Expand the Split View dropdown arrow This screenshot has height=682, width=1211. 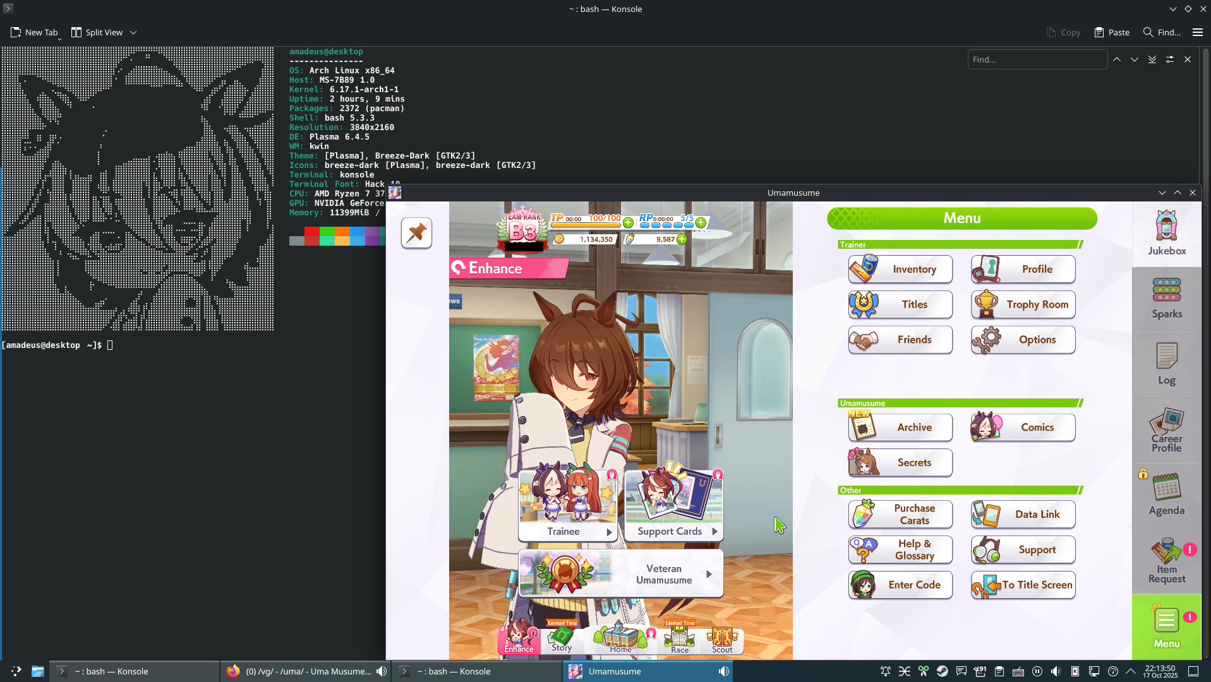click(133, 32)
